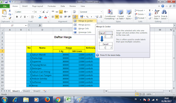
Task: Open the Formulas ribbon tab
Action: pyautogui.click(x=52, y=6)
